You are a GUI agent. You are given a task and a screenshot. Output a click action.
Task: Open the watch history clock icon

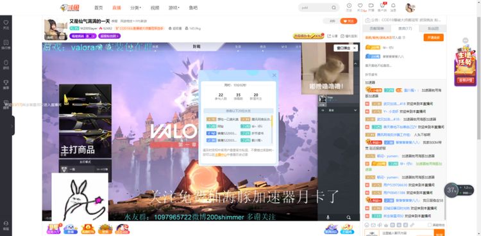coord(349,6)
